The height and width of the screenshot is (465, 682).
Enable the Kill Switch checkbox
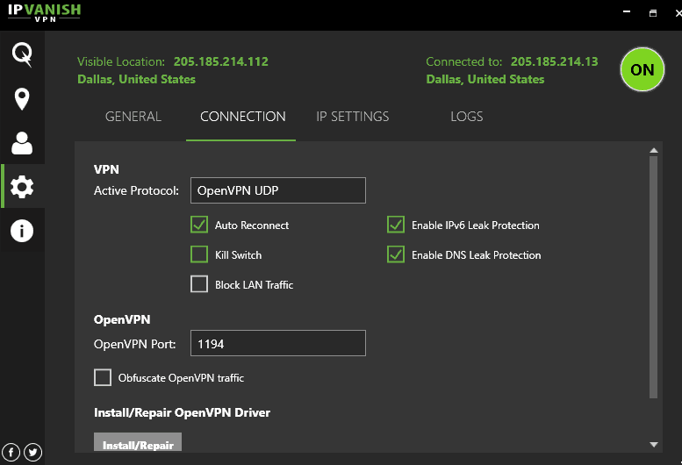[x=199, y=254]
